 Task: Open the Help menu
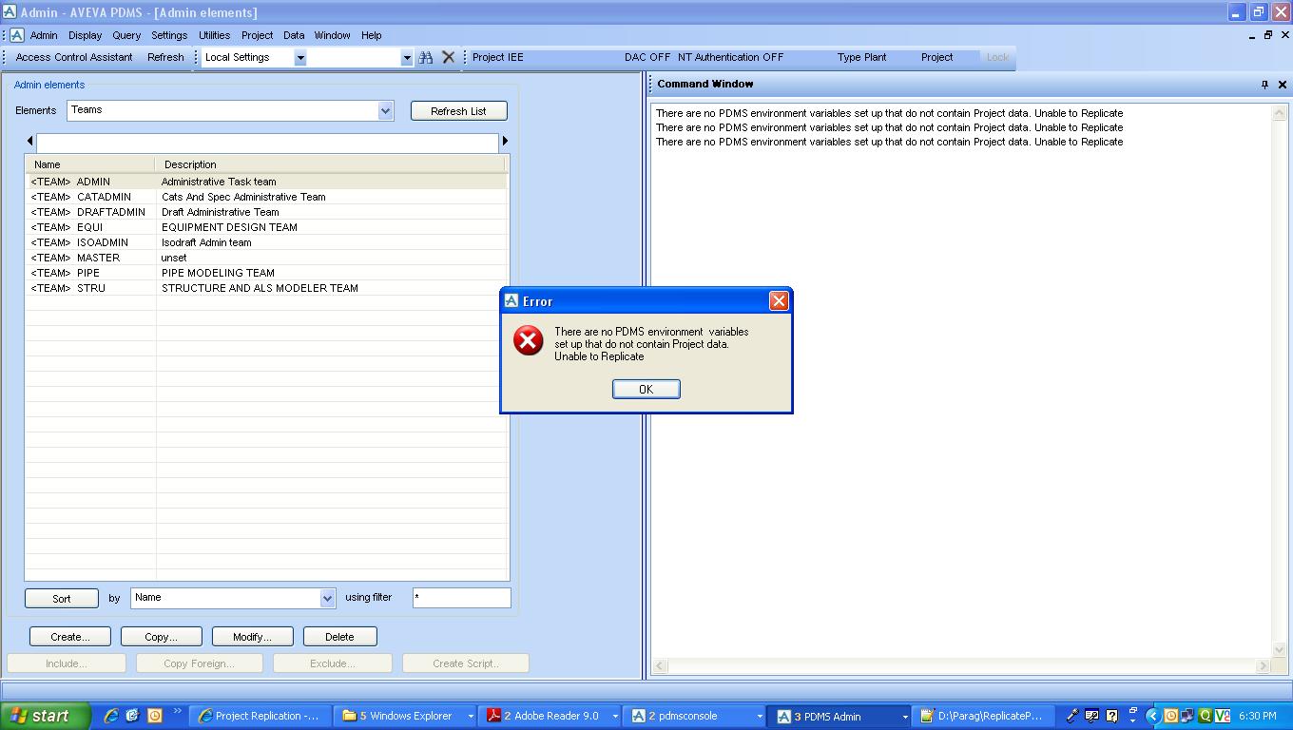point(371,35)
